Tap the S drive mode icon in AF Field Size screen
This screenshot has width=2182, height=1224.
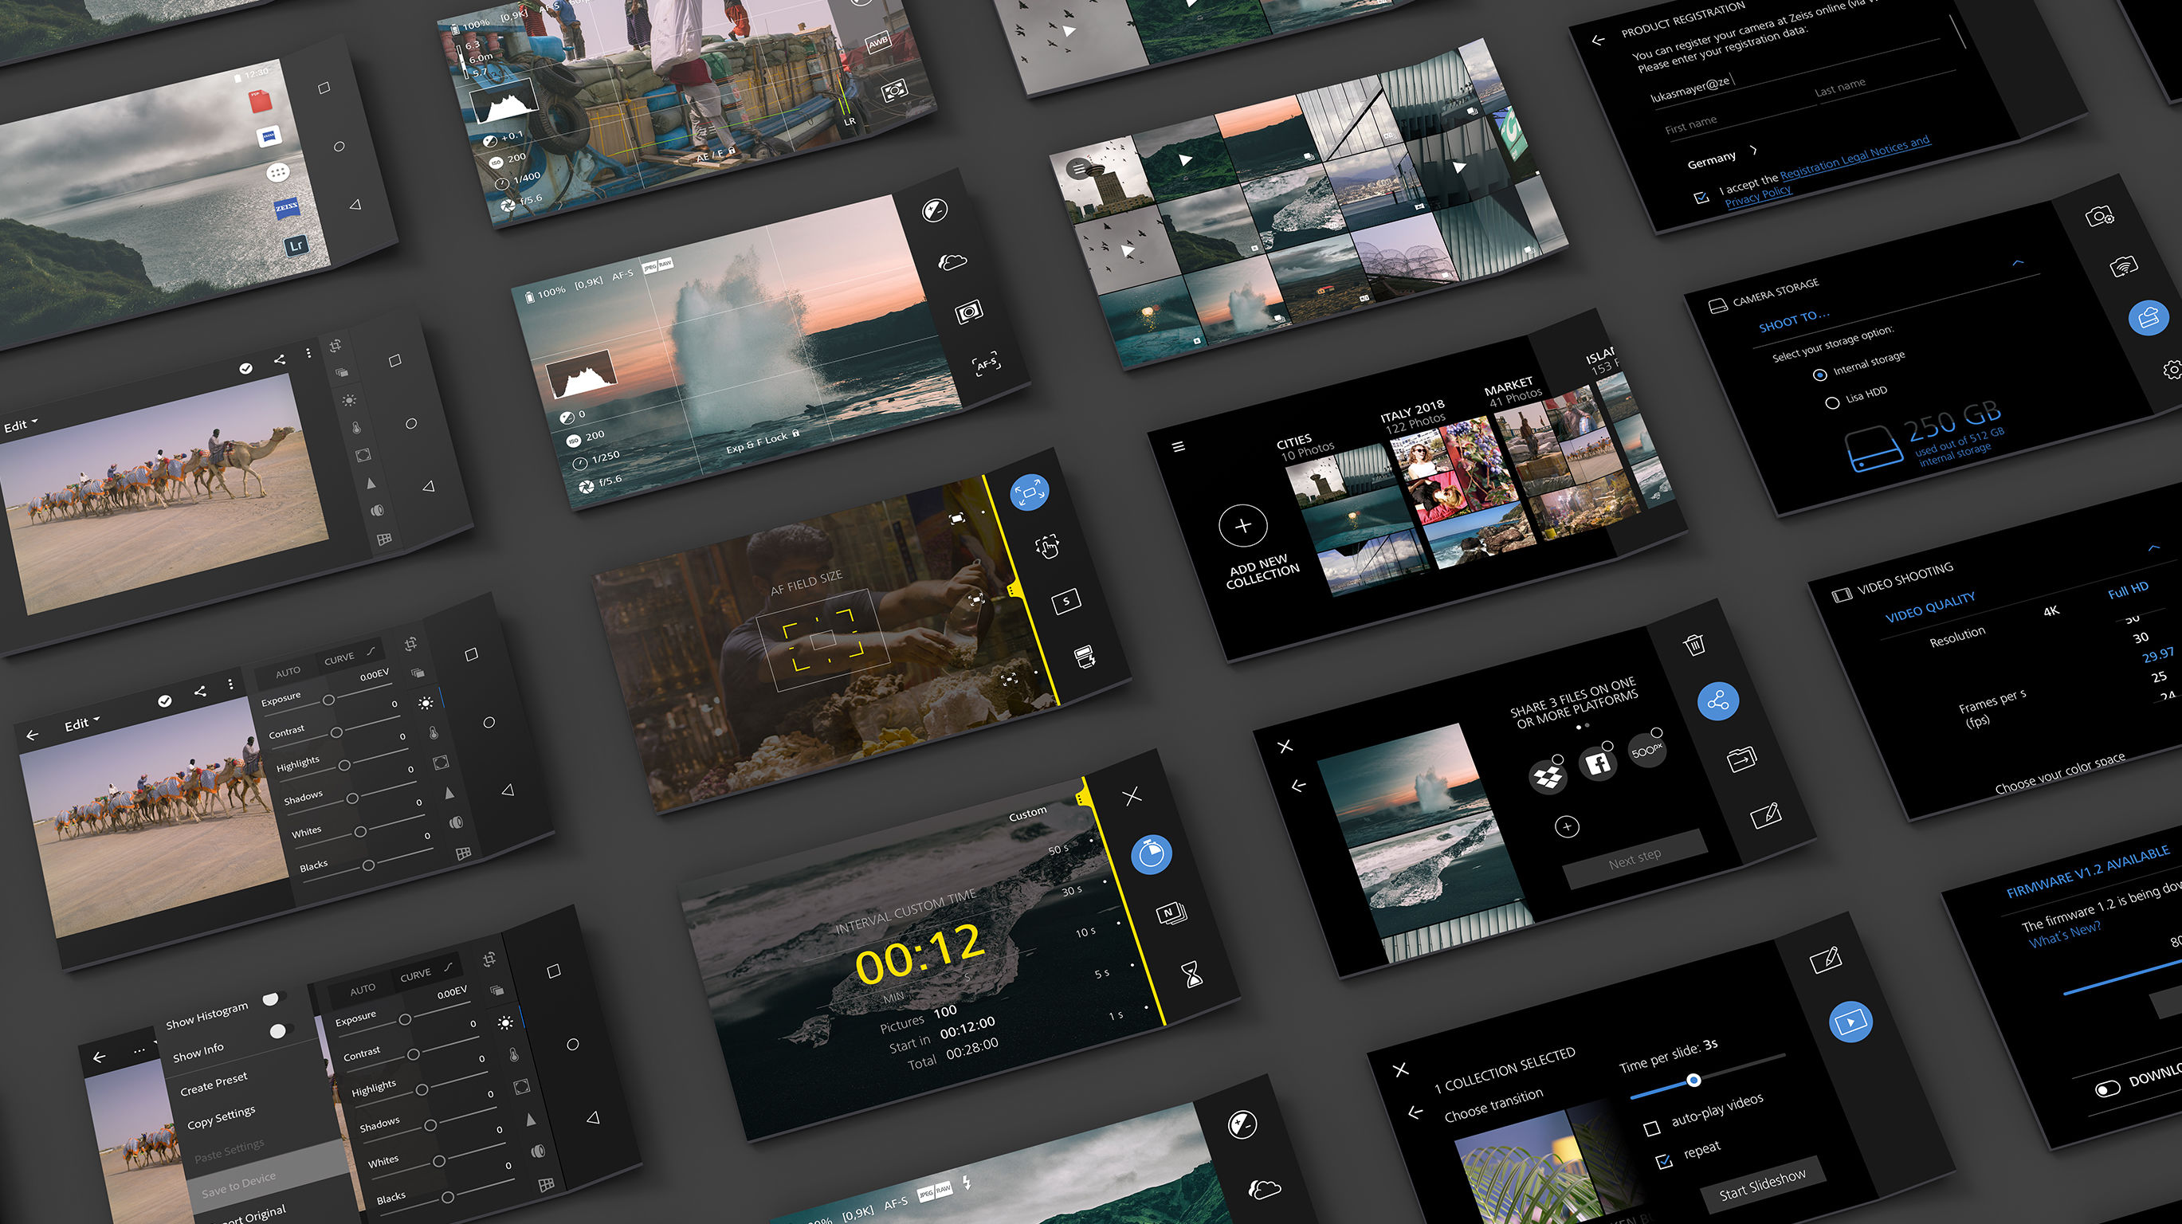point(1065,602)
